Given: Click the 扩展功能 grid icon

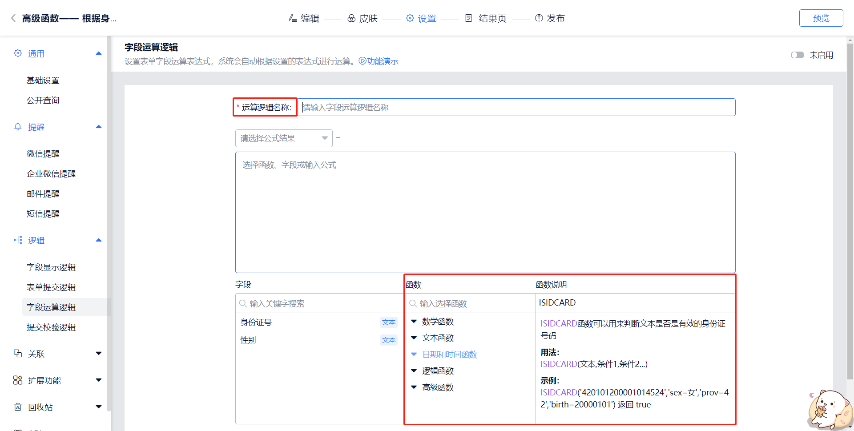Looking at the screenshot, I should coord(18,380).
